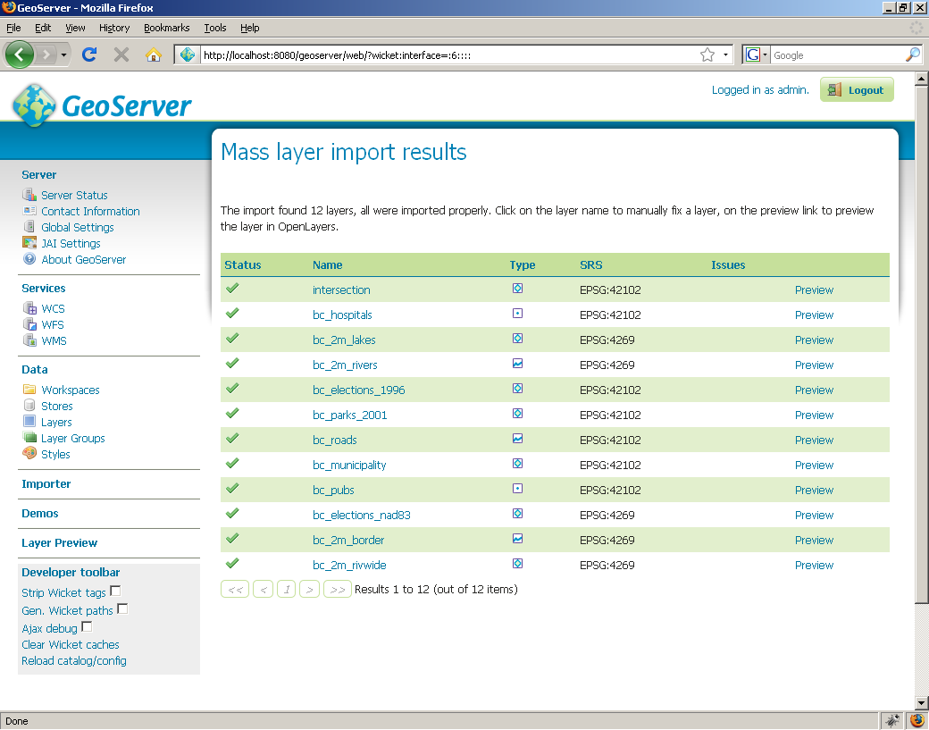Click the Workspaces folder icon
This screenshot has width=929, height=730.
pos(29,390)
